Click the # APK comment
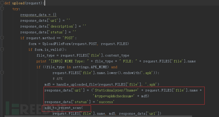 [57, 79]
